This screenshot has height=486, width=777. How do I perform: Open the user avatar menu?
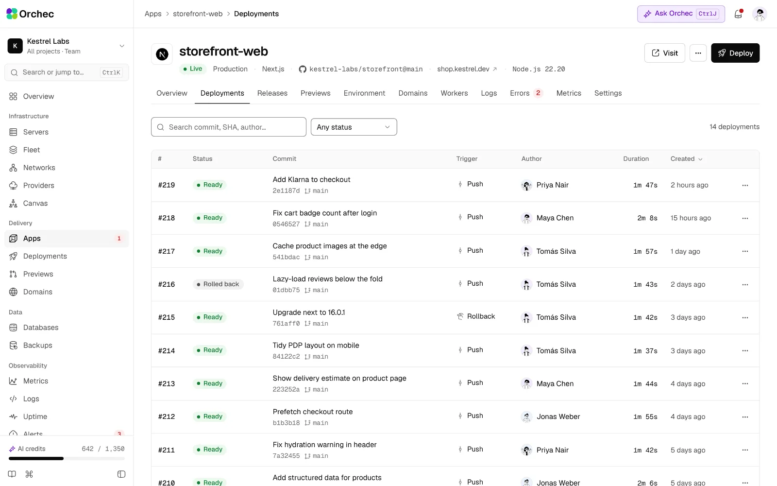pos(760,14)
